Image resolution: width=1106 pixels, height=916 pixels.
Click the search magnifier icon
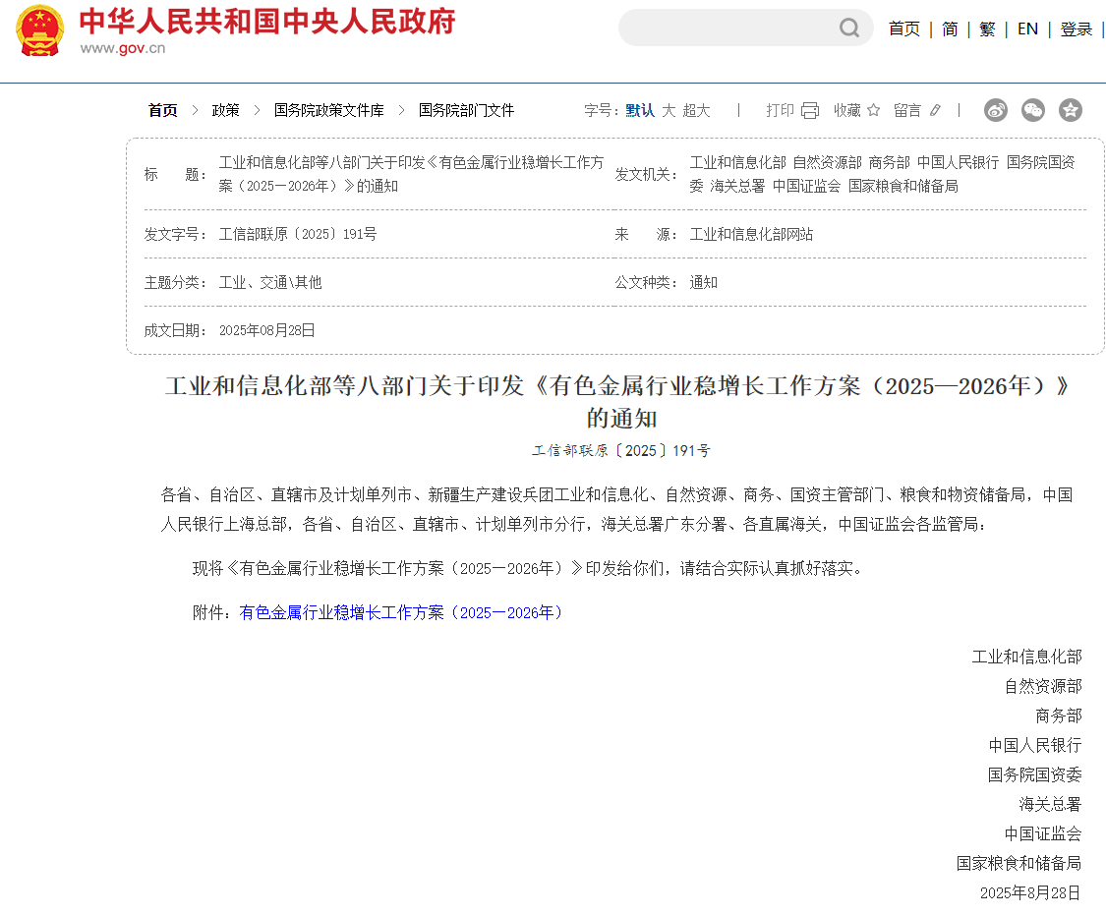(849, 28)
